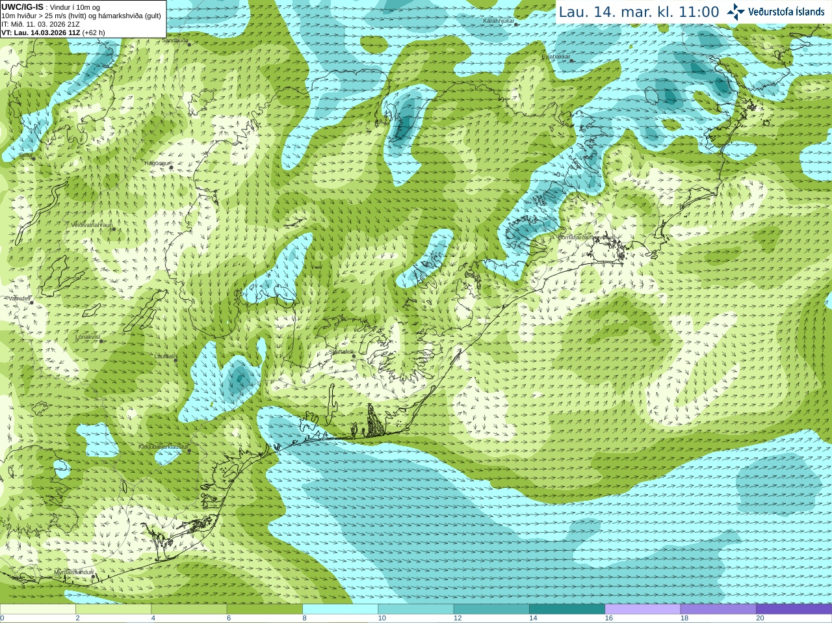Screen dimensions: 832x623
Task: Click the legend value 8
Action: (x=304, y=618)
